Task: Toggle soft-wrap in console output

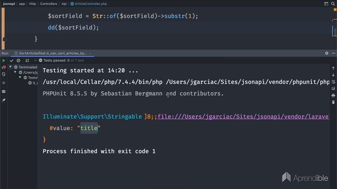Action: (333, 82)
